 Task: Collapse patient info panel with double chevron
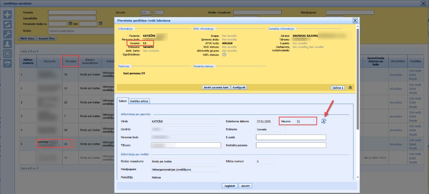point(350,87)
